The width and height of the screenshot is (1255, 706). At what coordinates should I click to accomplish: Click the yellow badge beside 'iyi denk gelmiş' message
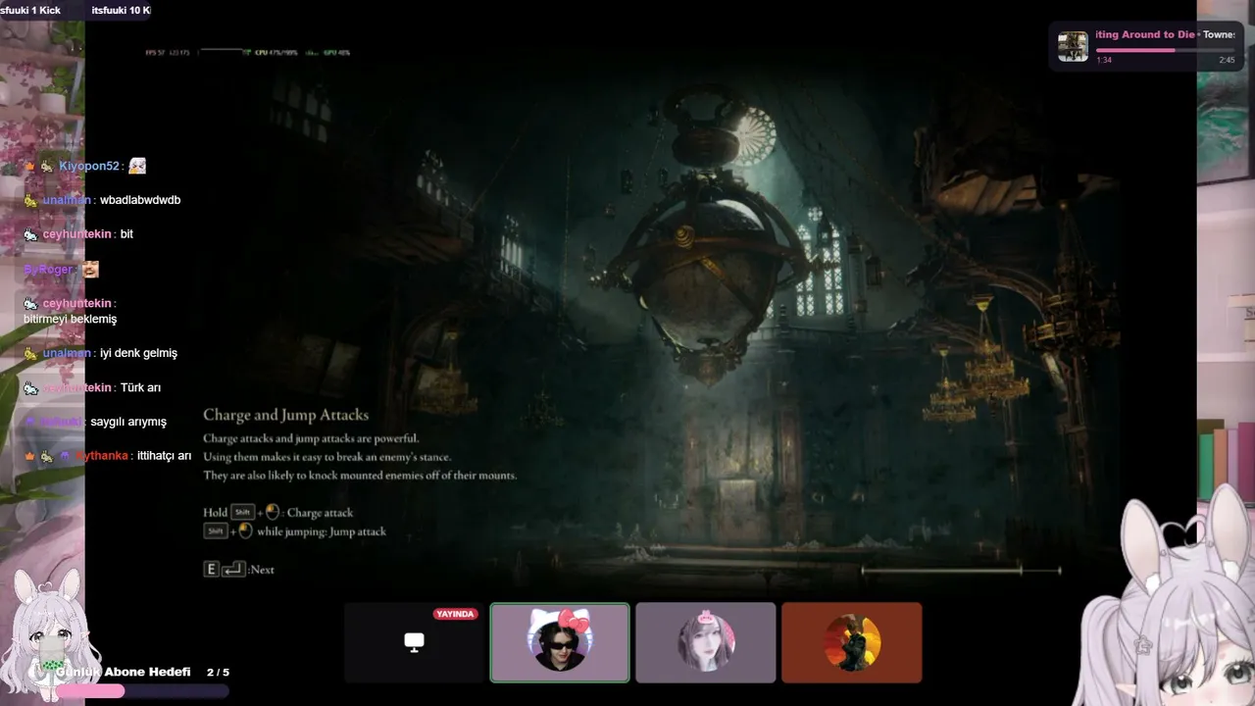pos(30,353)
